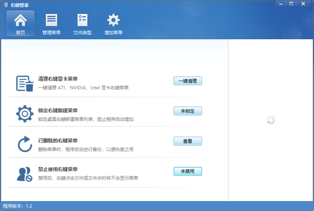Image resolution: width=314 pixels, height=211 pixels.
Task: Click the loading spinner in right panel
Action: (271, 120)
